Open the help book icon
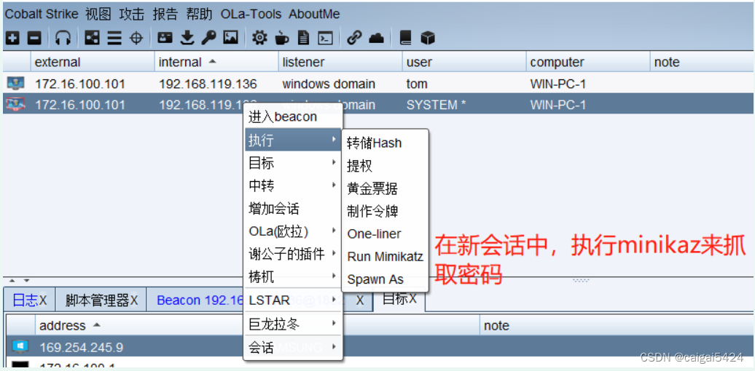The image size is (755, 371). (406, 38)
